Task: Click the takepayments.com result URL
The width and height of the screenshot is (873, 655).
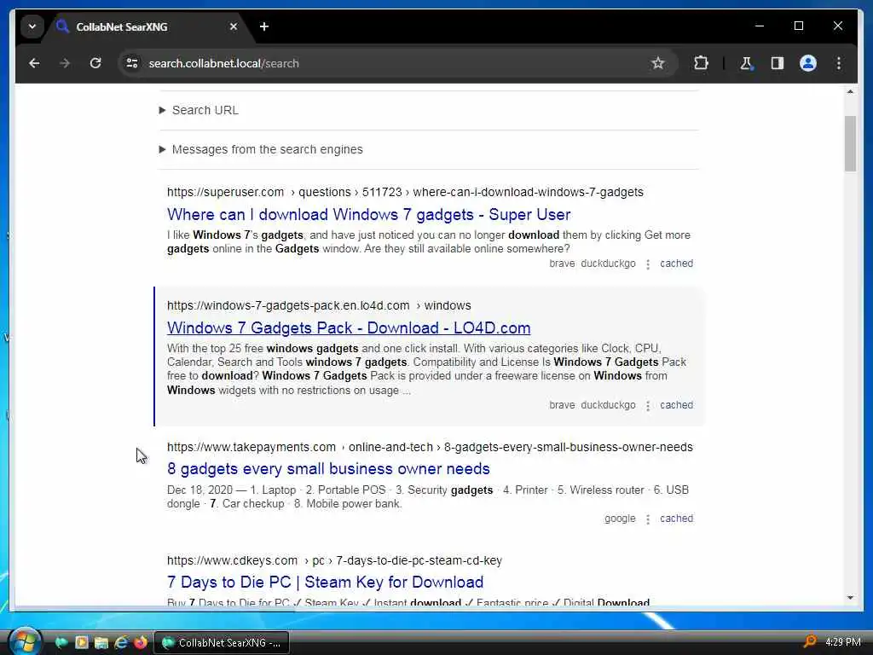Action: (430, 447)
